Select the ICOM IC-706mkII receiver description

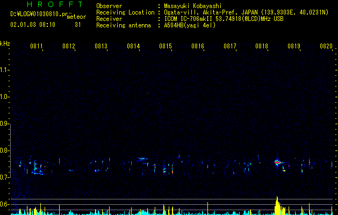(224, 19)
